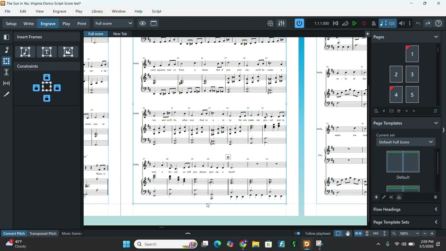
Task: Toggle the show tabs eye icon
Action: [x=143, y=23]
